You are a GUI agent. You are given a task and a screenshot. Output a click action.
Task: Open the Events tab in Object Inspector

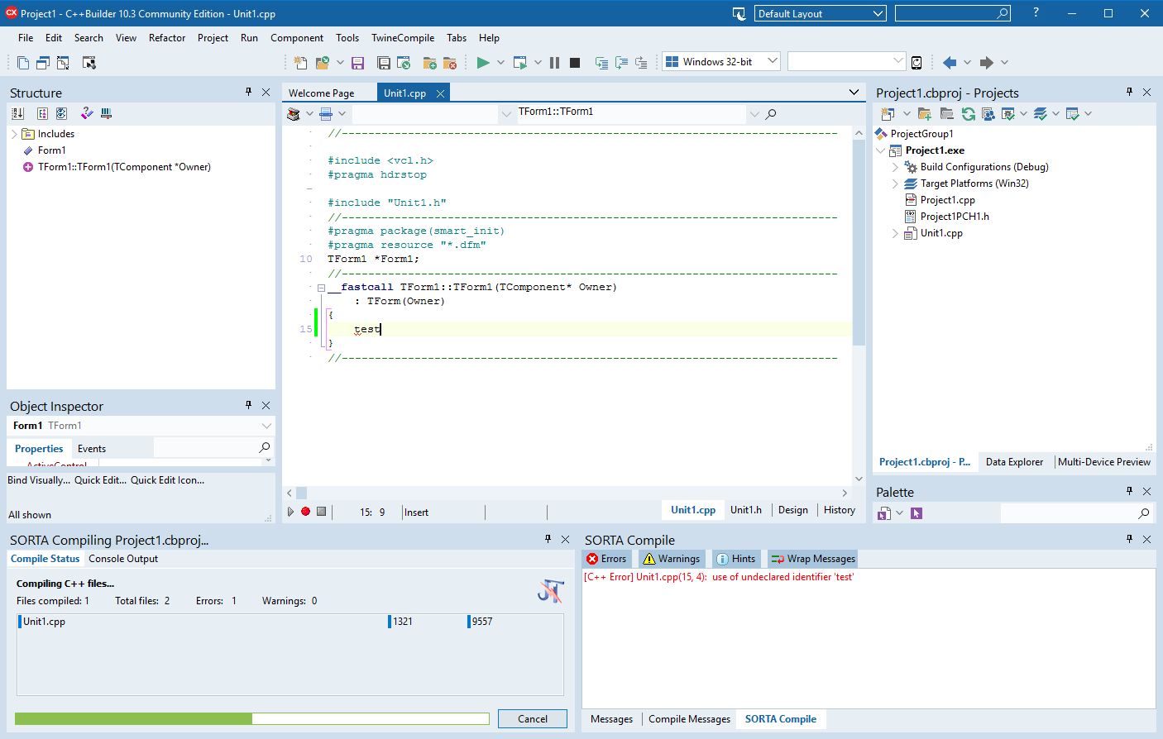click(92, 449)
